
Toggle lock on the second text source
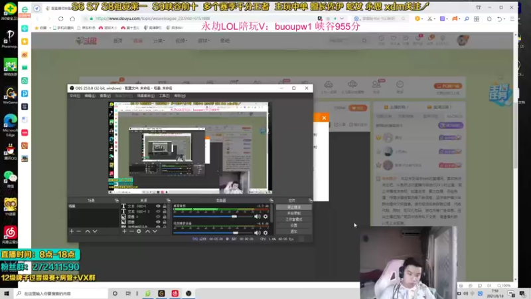click(165, 211)
